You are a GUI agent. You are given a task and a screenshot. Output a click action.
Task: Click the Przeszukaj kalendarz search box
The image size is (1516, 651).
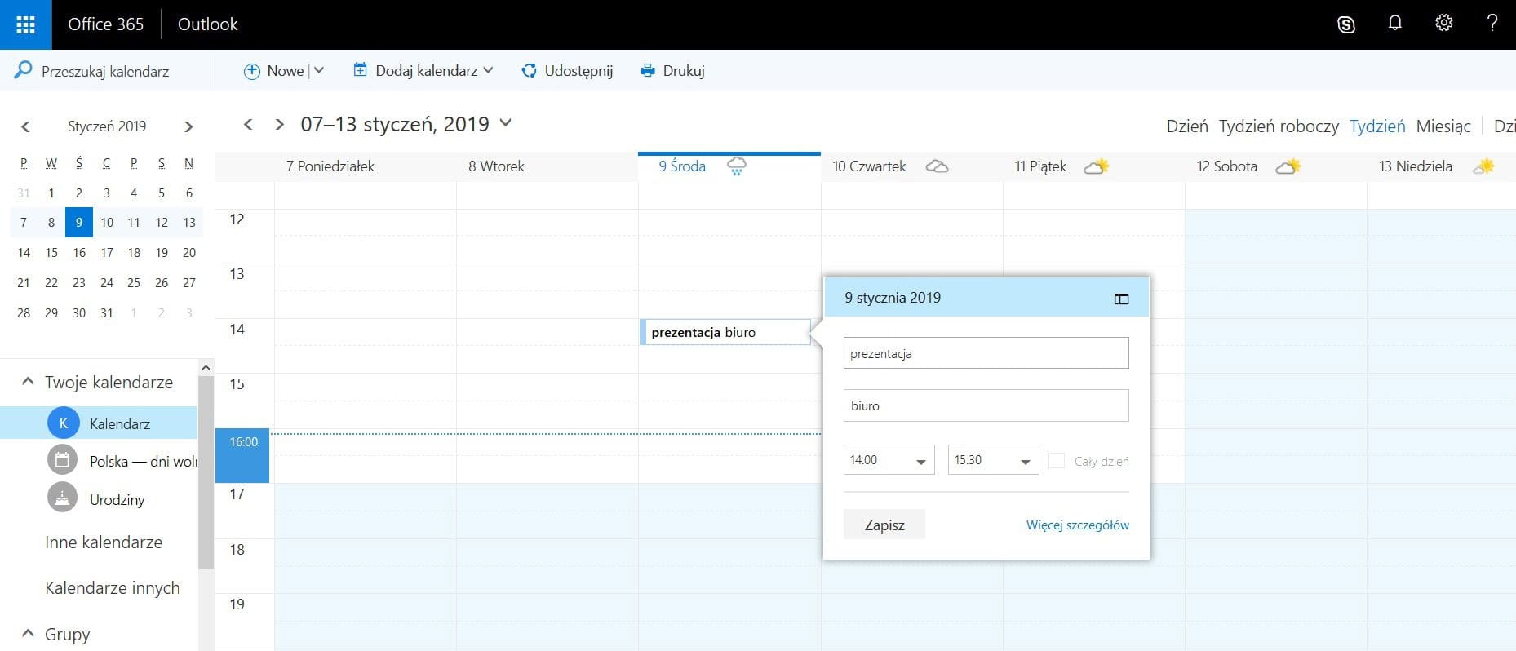(x=105, y=72)
